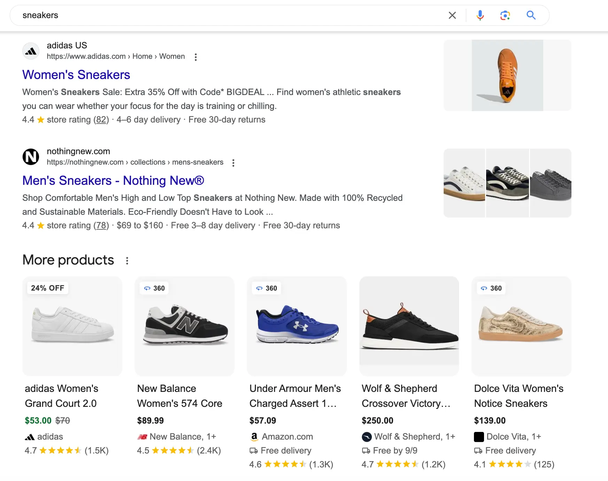
Task: Click delivery truck icon under Dolce Vita
Action: tap(478, 451)
